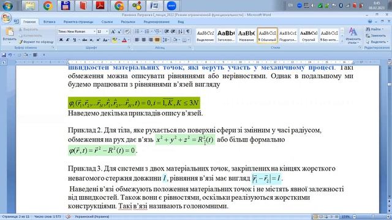Toggle strikethrough abc formatting

point(85,40)
